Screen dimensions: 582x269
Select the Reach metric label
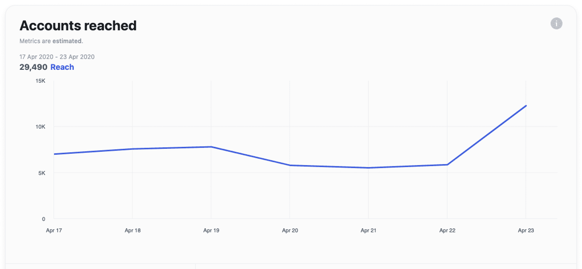tap(62, 67)
